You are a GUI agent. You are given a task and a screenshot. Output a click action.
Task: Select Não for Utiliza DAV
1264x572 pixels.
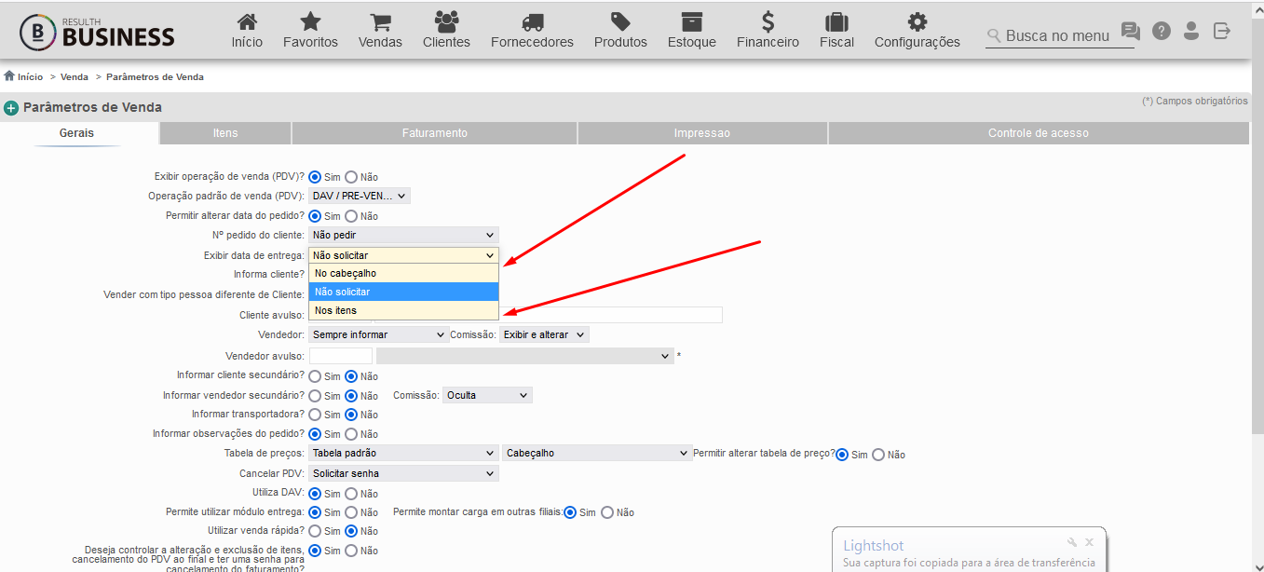point(351,494)
